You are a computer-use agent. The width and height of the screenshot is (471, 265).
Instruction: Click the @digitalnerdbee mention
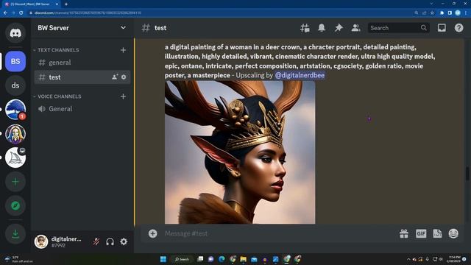pyautogui.click(x=300, y=75)
